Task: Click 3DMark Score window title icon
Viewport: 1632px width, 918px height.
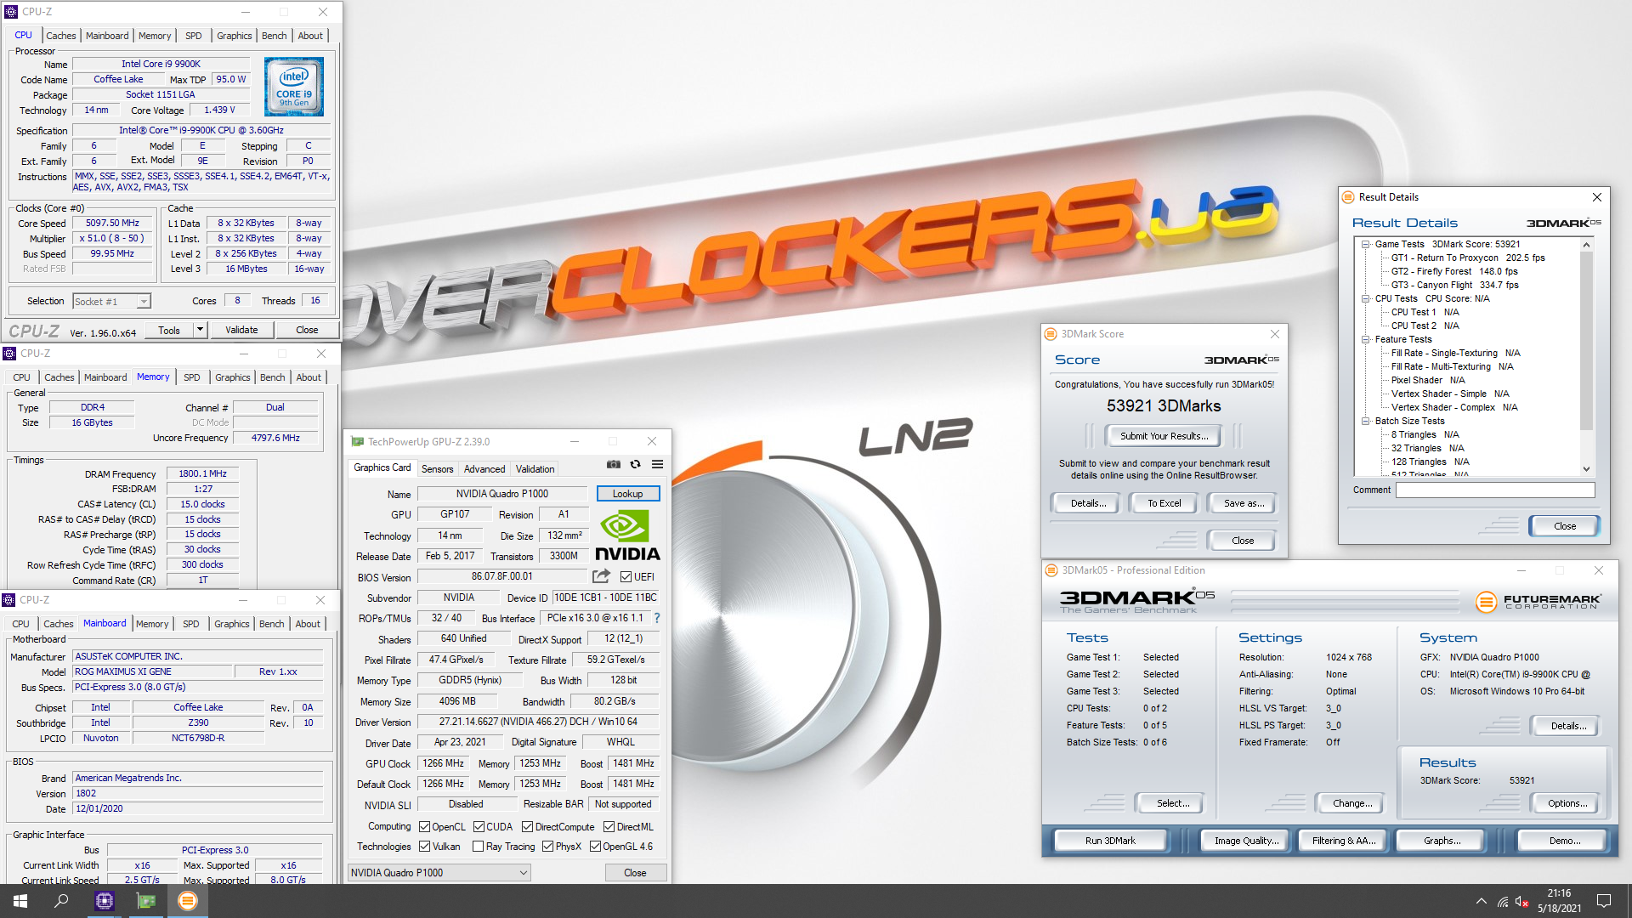Action: (x=1051, y=334)
